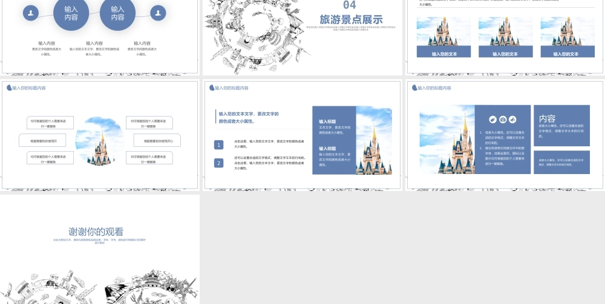Select the large 内容 heading
The image size is (605, 304).
coord(547,118)
